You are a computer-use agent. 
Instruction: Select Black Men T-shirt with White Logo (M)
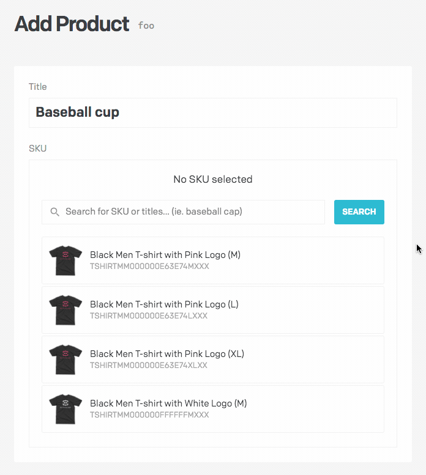[213, 409]
